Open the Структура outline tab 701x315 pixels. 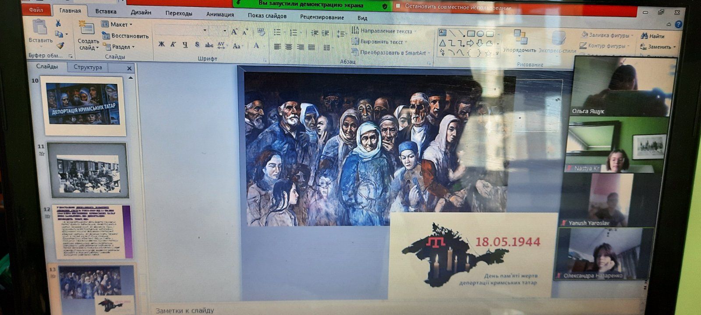(x=88, y=67)
